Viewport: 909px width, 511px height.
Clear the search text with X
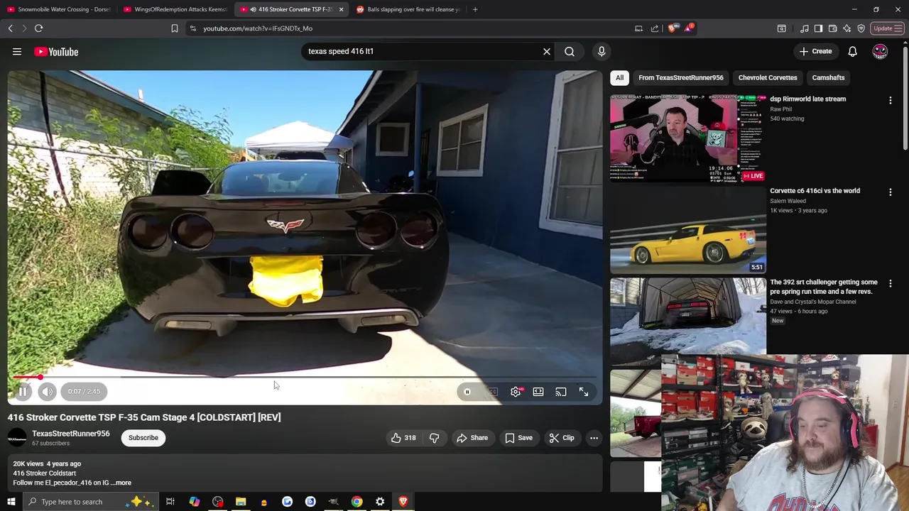pos(547,51)
